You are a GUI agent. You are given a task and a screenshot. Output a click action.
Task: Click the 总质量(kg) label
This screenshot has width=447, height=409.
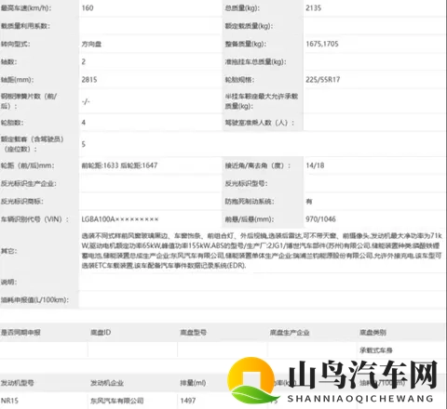pos(242,8)
